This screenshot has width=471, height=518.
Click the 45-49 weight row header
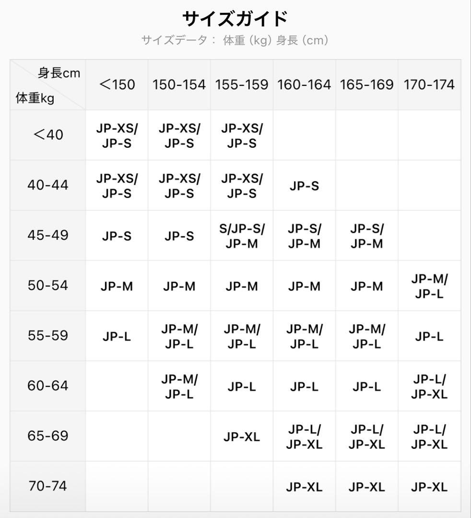point(48,235)
